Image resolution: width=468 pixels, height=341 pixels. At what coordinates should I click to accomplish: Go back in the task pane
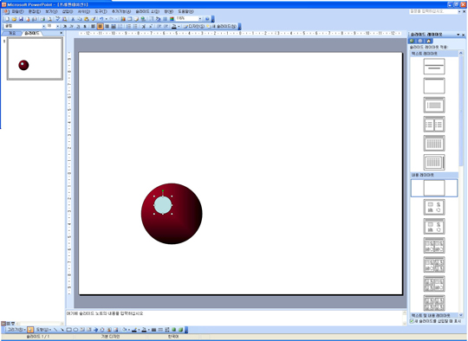pyautogui.click(x=413, y=41)
